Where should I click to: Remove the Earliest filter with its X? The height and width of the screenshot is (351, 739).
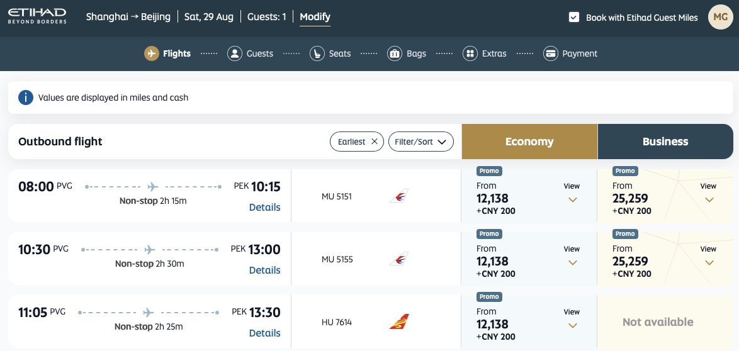[374, 142]
